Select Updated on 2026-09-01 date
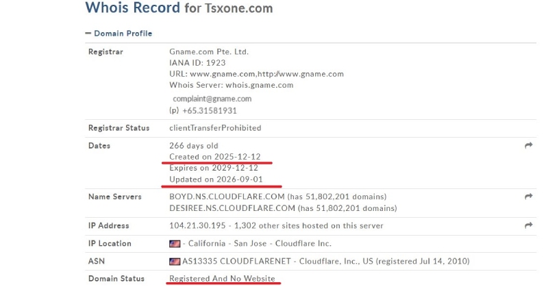Screen dimensions: 548x287 (216, 179)
